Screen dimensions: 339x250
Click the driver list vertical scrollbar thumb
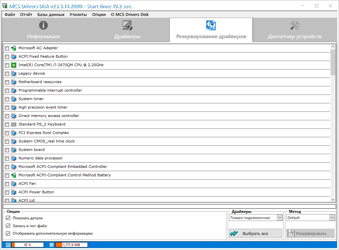[x=333, y=62]
